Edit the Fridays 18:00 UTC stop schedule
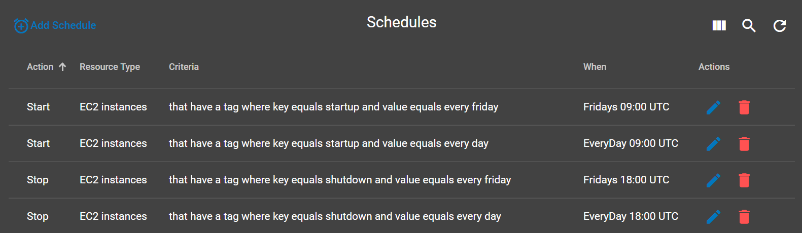 [x=713, y=180]
